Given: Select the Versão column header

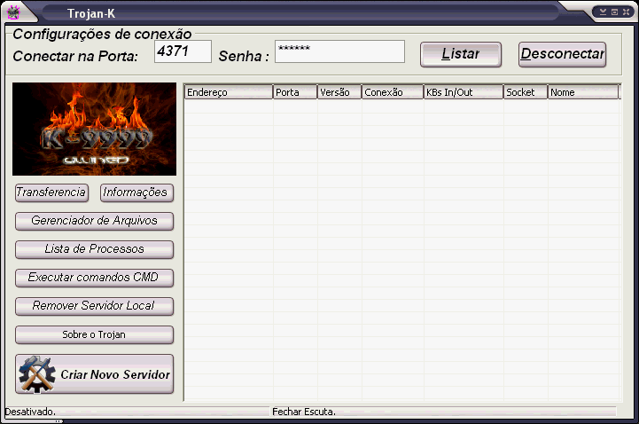Looking at the screenshot, I should click(x=339, y=92).
